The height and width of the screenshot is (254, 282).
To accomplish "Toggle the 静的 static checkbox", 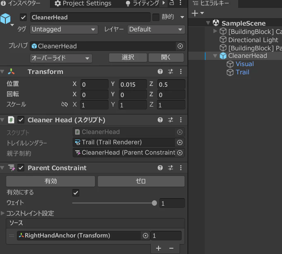I will click(x=156, y=17).
